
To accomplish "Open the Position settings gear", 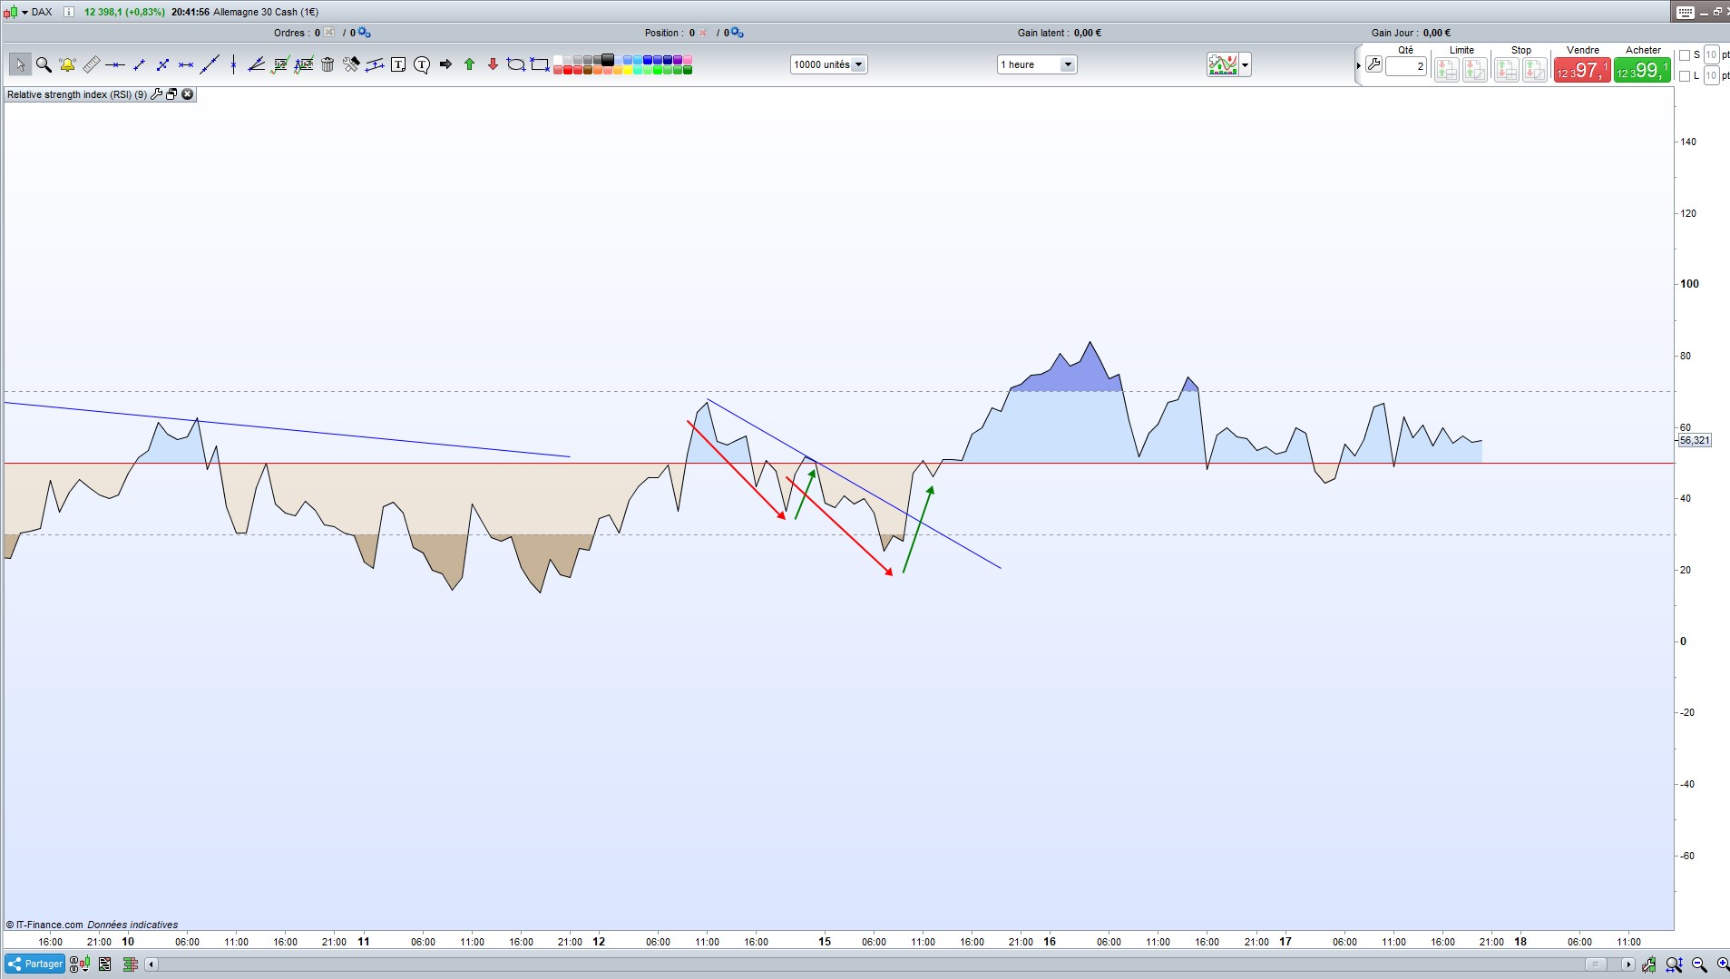I will coord(737,33).
